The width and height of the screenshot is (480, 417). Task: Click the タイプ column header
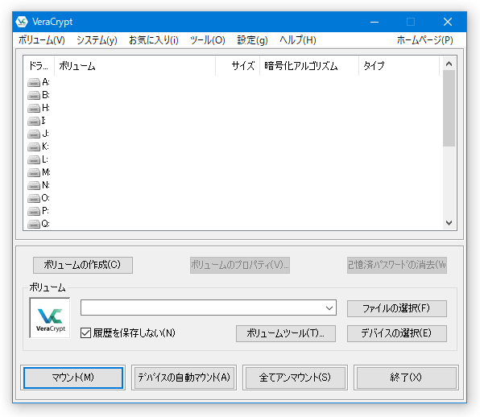coord(399,66)
